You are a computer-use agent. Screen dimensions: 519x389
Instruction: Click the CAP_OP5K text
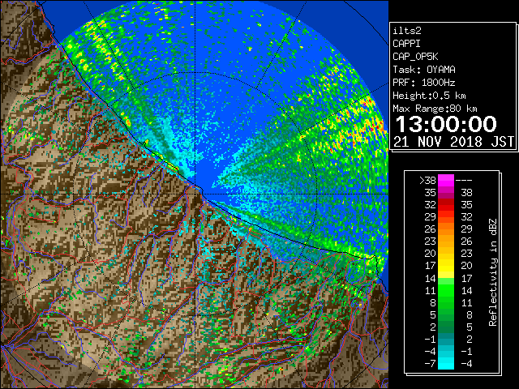coord(415,57)
